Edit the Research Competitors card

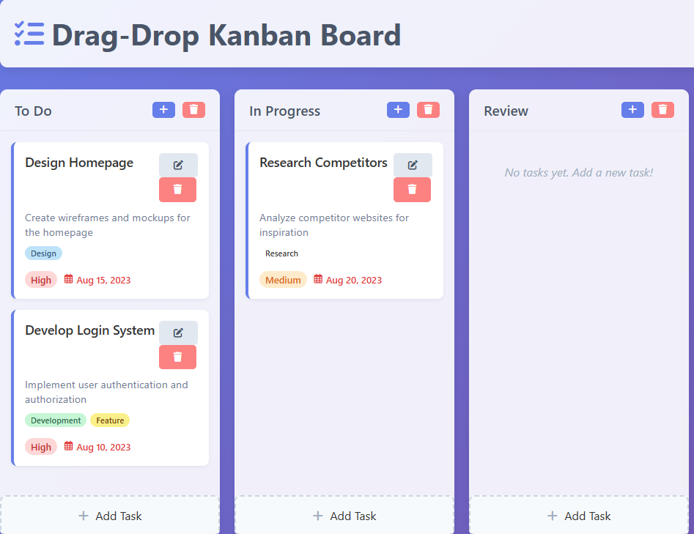413,165
